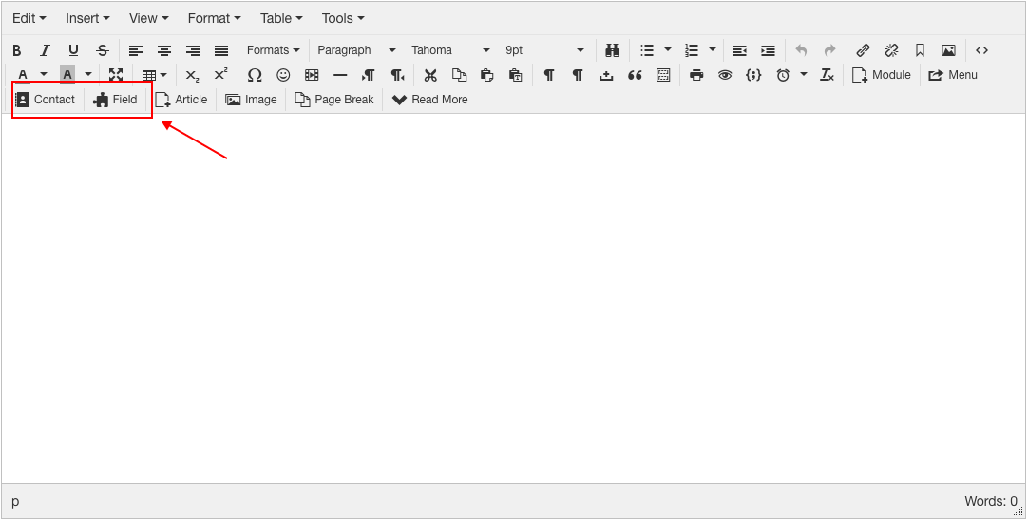Toggle the preview eye icon
1028x521 pixels.
(725, 75)
